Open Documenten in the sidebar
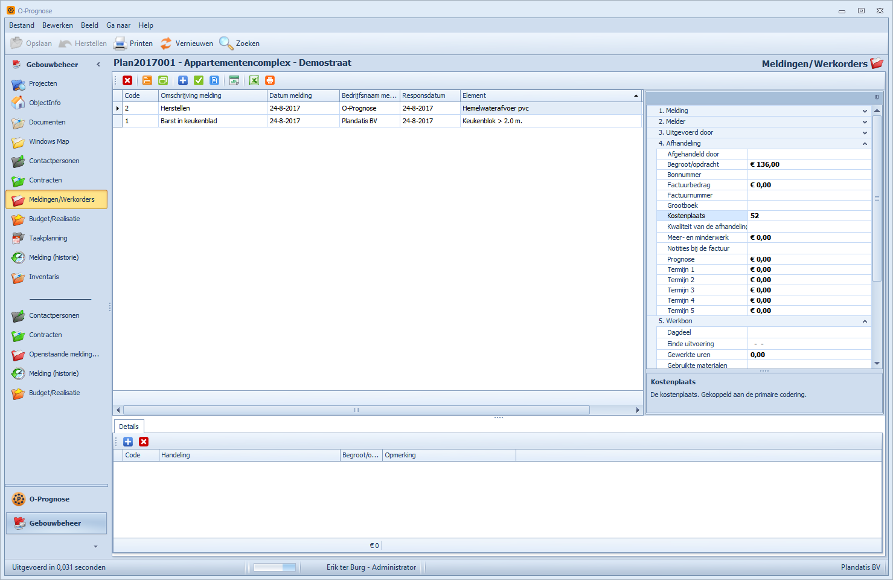893x580 pixels. (x=56, y=122)
